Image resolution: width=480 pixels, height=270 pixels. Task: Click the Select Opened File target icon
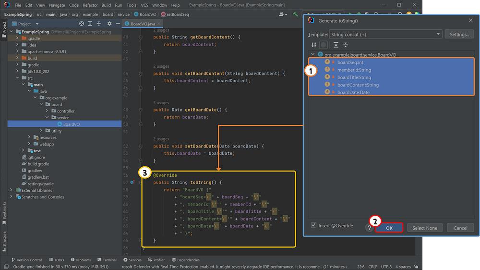click(82, 24)
